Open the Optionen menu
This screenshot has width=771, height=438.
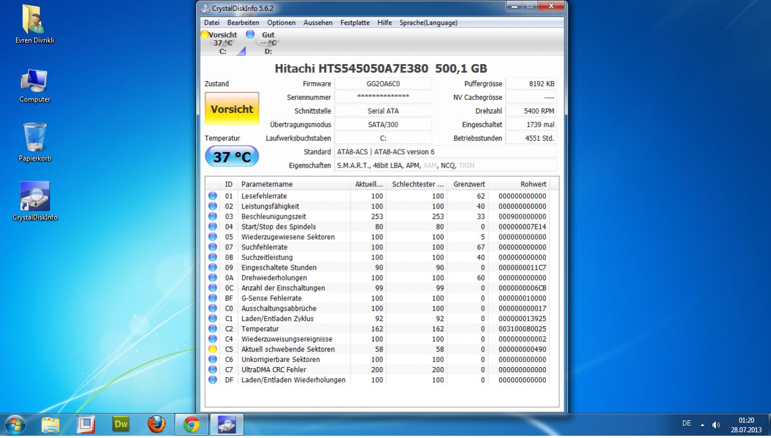(281, 23)
